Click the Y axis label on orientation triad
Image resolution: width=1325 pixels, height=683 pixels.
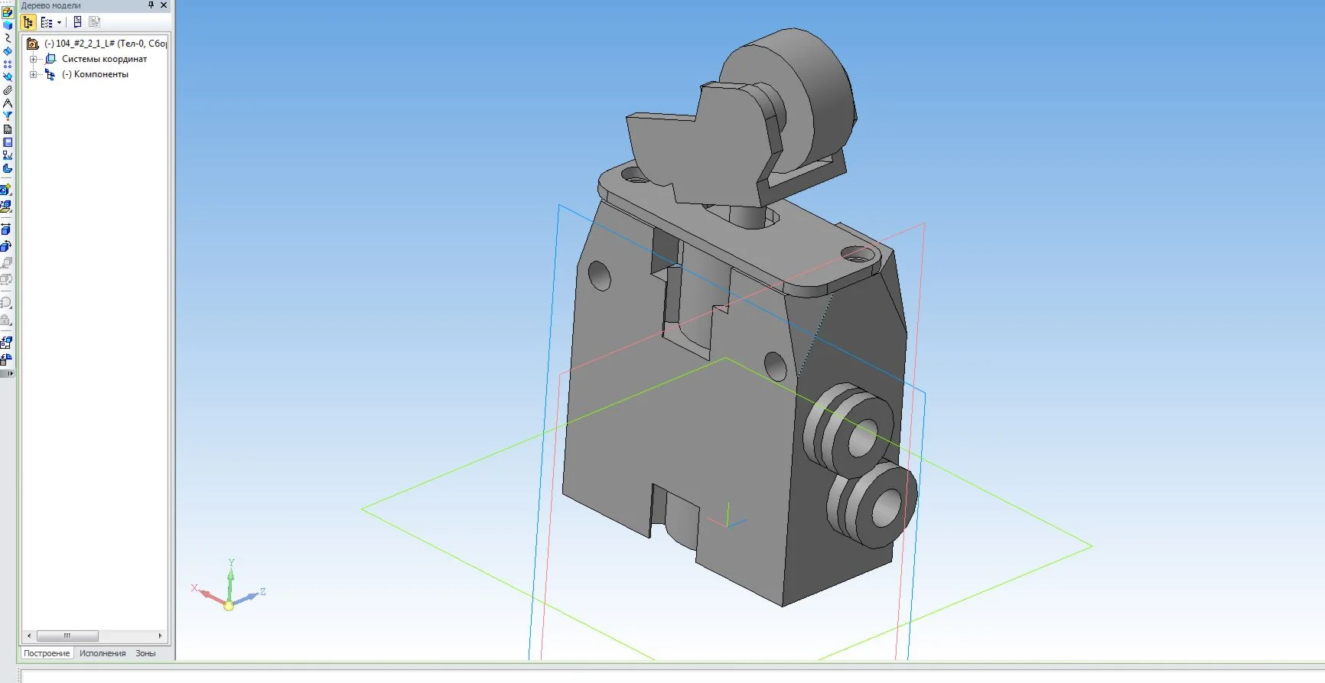[231, 563]
